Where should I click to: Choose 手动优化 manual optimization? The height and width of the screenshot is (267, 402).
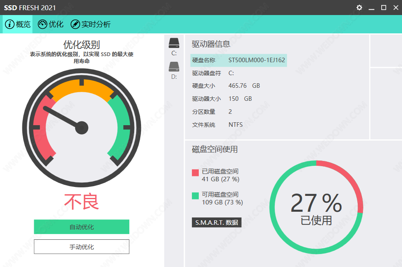point(81,247)
